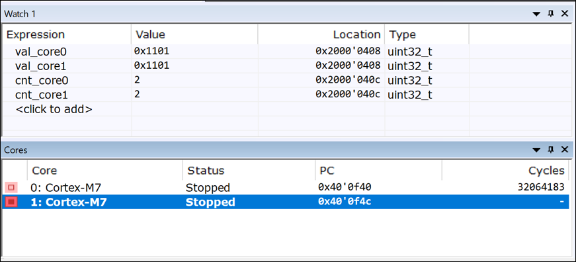This screenshot has width=576, height=262.
Task: Open Cores panel dropdown arrow
Action: pyautogui.click(x=536, y=150)
